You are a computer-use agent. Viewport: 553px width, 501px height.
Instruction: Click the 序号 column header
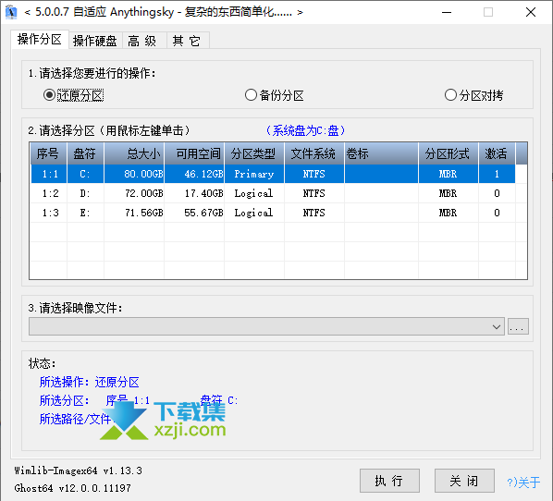click(x=48, y=153)
